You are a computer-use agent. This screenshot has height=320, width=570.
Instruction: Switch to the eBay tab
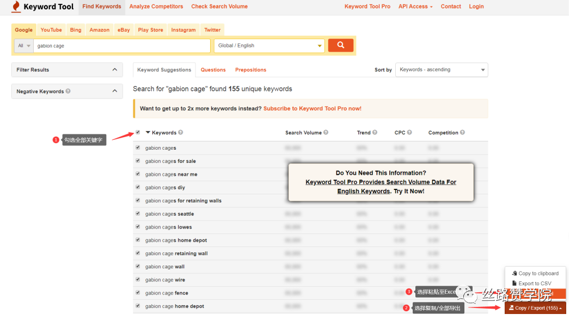pyautogui.click(x=124, y=30)
